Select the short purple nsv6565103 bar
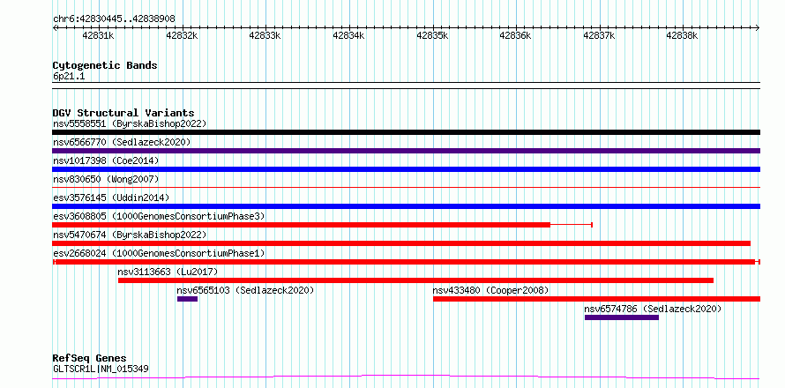Screen dimensions: 785x388 pyautogui.click(x=187, y=299)
